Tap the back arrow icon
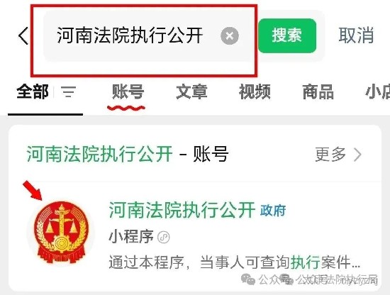Screen dimensions: 390x295 click(x=23, y=36)
